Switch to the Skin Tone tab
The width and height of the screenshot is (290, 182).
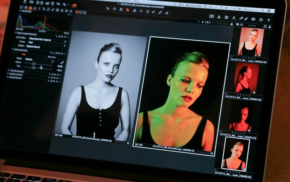(x=51, y=57)
